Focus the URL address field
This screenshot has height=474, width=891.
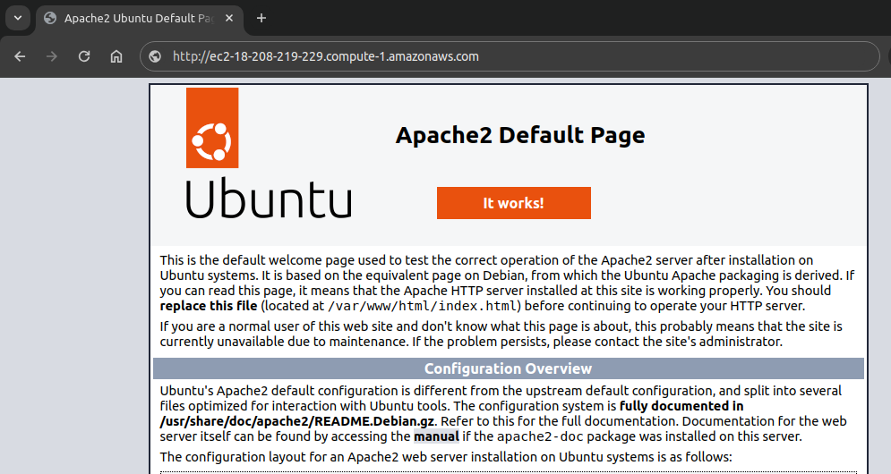click(510, 56)
